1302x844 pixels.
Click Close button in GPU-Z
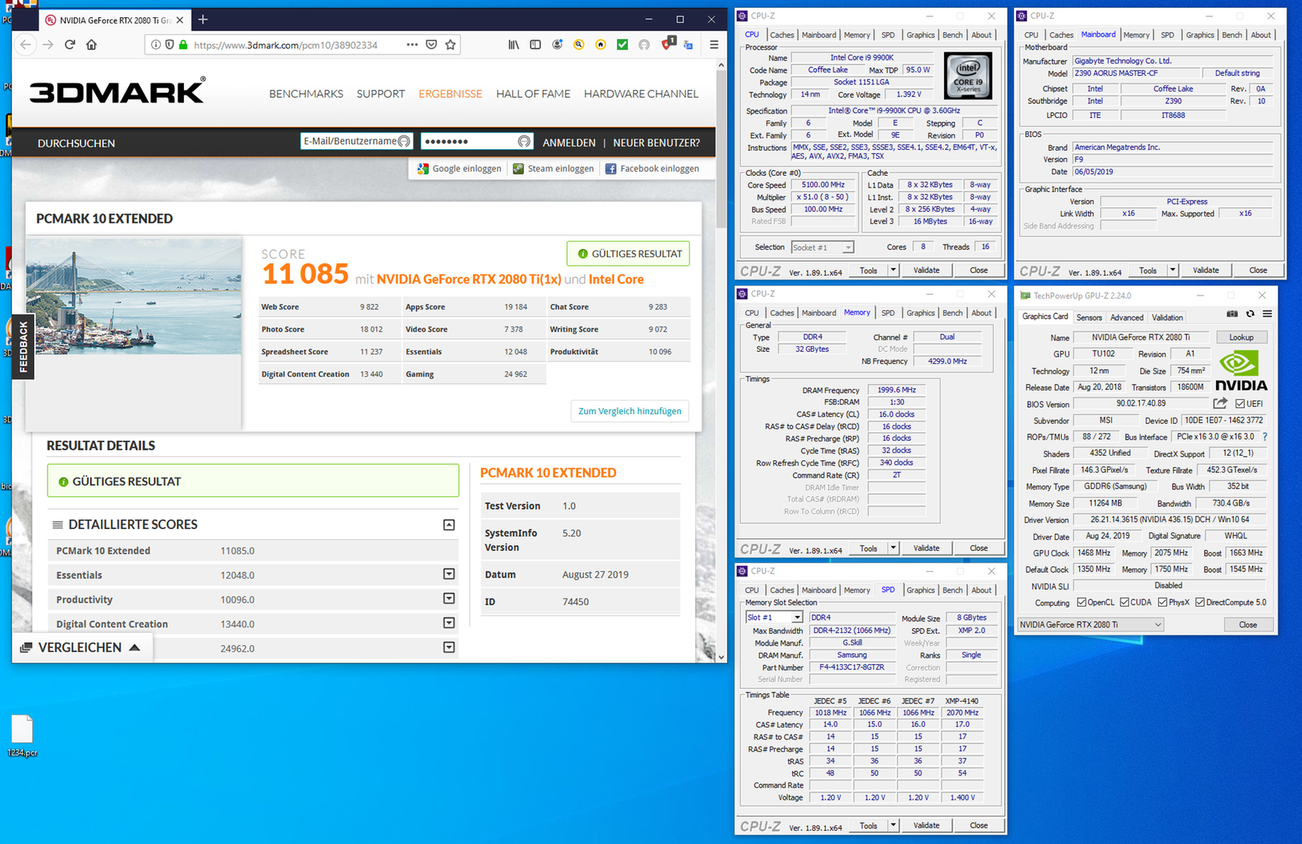click(1248, 624)
